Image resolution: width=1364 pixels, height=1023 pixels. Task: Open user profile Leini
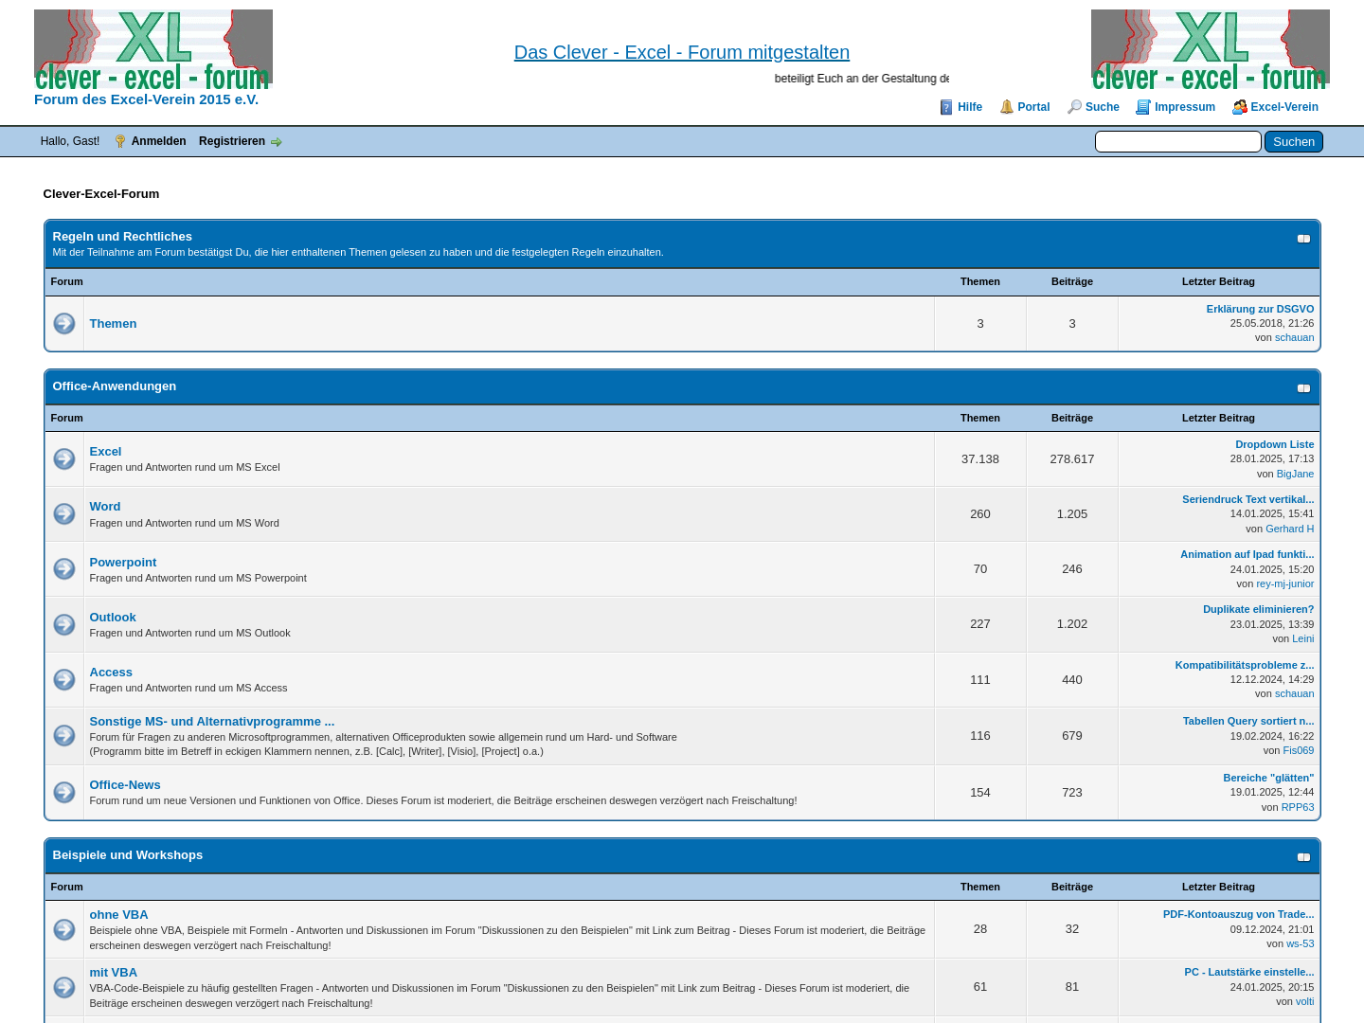coord(1303,638)
